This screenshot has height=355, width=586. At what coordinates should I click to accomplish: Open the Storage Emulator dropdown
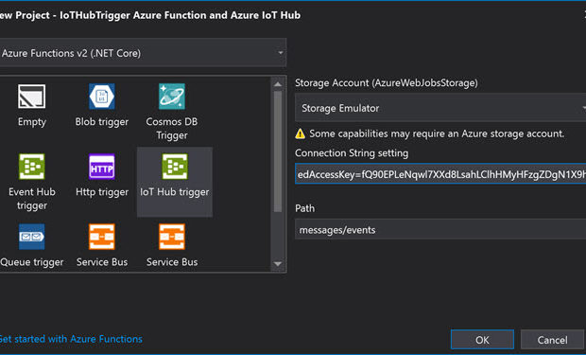[440, 108]
